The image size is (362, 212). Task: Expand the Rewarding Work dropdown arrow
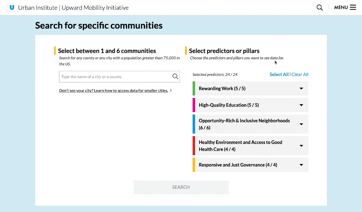pos(301,89)
